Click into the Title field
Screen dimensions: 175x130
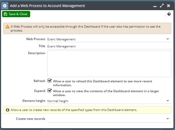coord(109,46)
